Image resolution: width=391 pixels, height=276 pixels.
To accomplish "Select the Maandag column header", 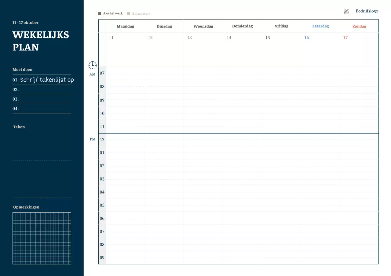I will pyautogui.click(x=125, y=26).
